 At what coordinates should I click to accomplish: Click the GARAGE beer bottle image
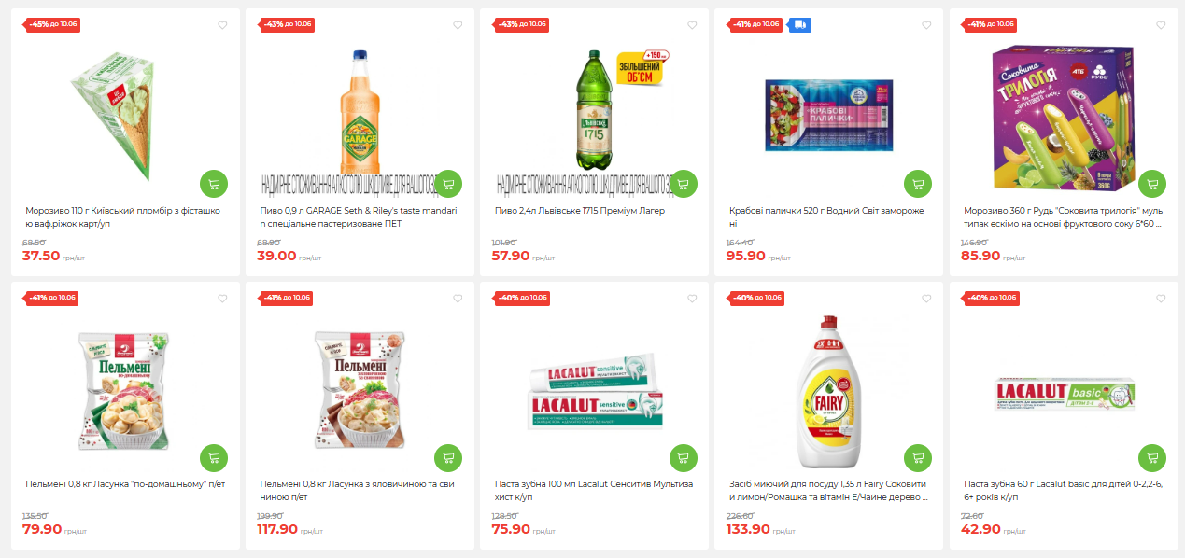click(x=360, y=110)
